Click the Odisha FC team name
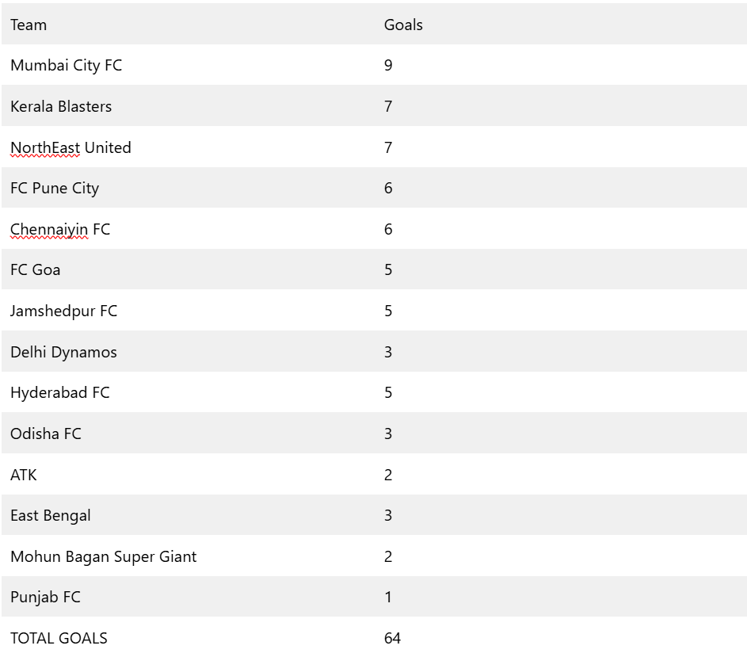 click(46, 434)
